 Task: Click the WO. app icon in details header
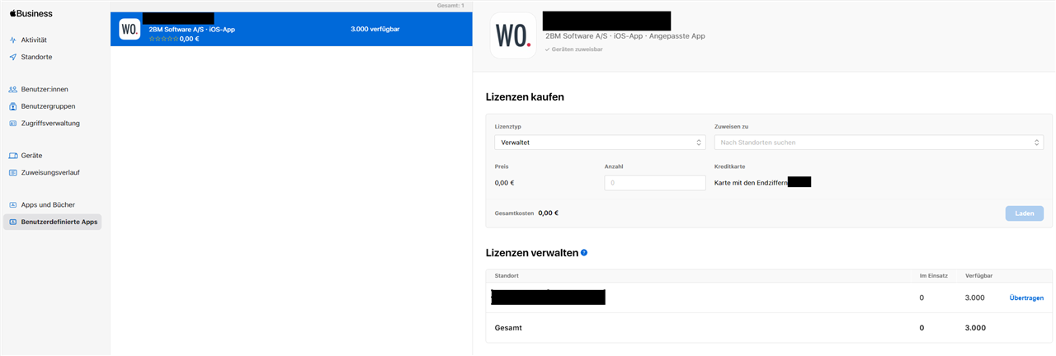pos(513,35)
